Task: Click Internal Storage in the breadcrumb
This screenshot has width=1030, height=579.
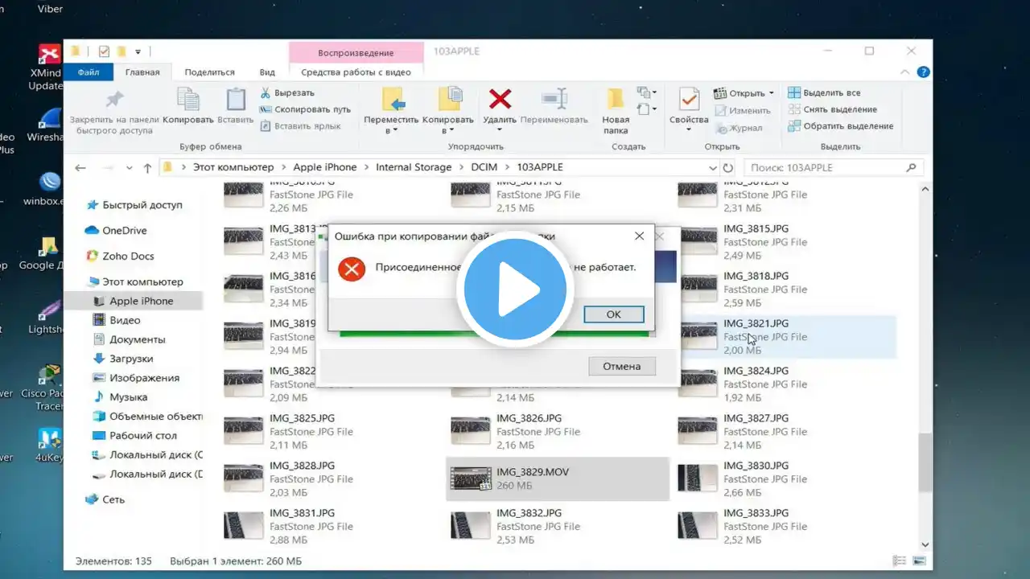Action: click(414, 167)
